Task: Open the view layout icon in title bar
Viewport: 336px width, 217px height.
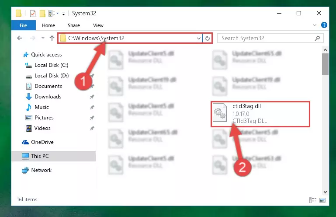Action: [52, 14]
